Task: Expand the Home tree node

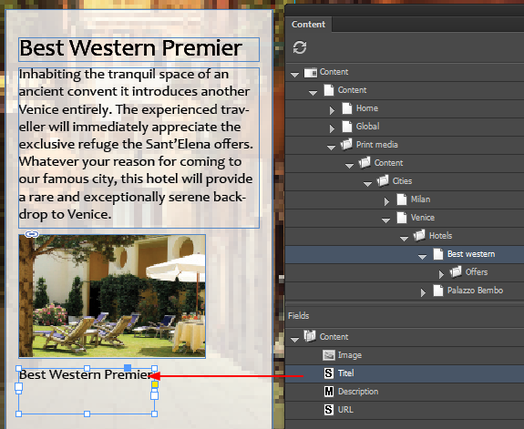Action: 332,110
